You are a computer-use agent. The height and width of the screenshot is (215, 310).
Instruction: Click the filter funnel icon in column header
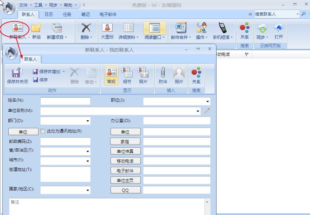[x=246, y=54]
